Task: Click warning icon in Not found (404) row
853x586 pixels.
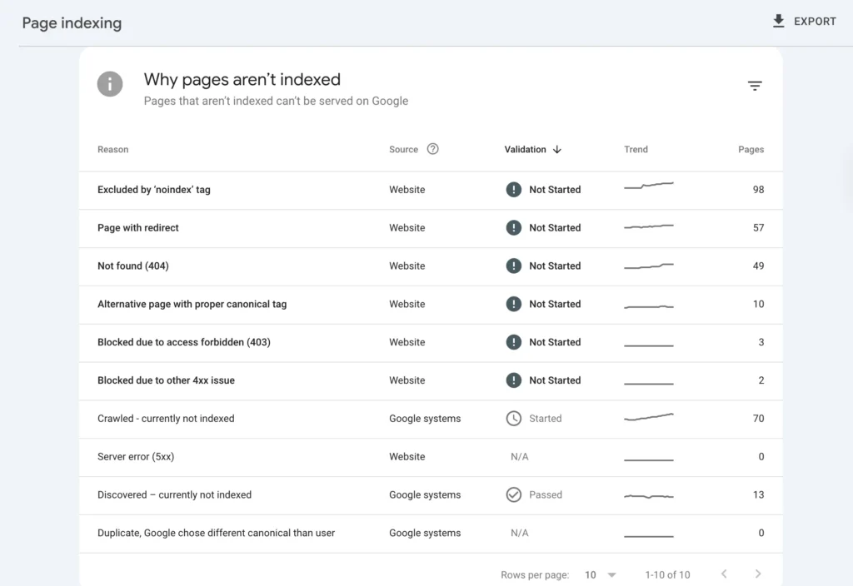Action: click(513, 266)
